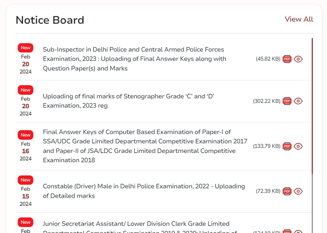Click eye icon for SSA/UDC Answer Keys notice
327x233 pixels.
tap(298, 146)
